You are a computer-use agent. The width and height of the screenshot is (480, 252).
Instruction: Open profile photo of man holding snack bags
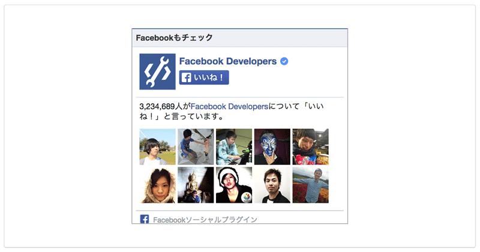tap(310, 146)
